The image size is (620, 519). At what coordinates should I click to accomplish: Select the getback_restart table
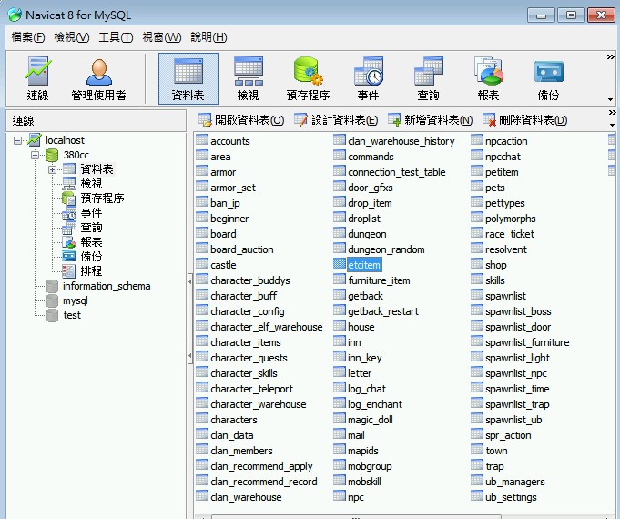383,311
